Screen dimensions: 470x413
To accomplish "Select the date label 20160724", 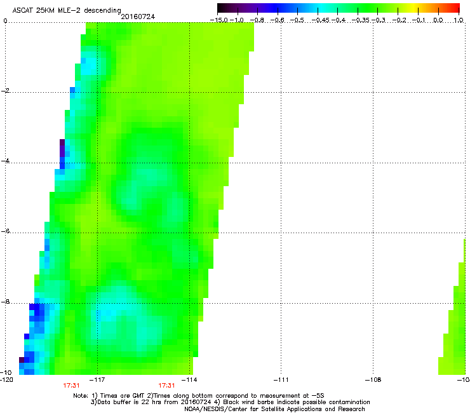I will (138, 17).
